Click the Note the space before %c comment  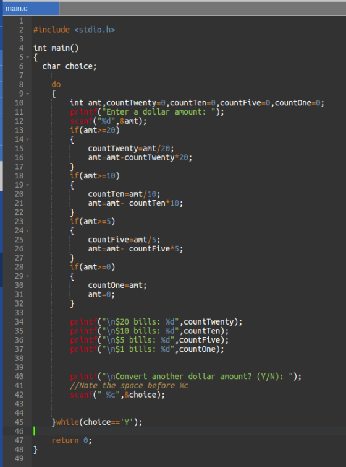[129, 386]
